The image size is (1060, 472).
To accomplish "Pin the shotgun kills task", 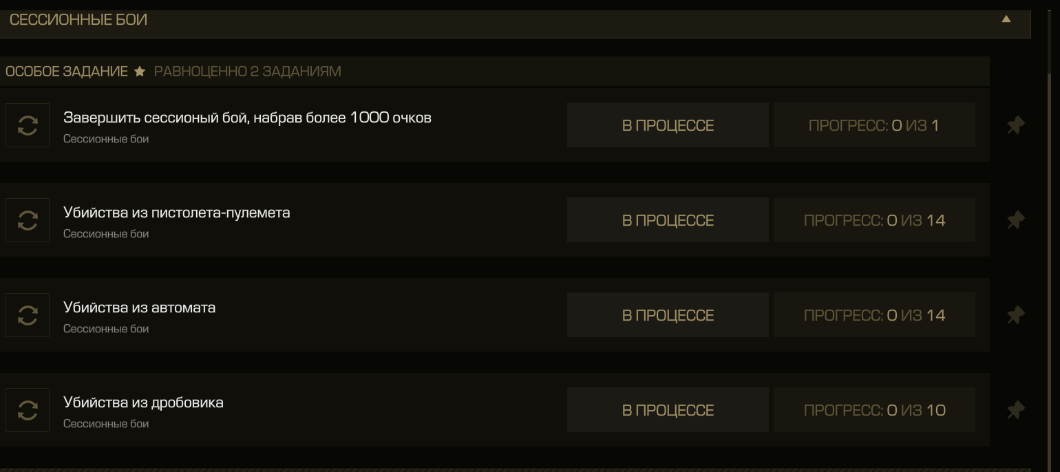I will 1015,410.
